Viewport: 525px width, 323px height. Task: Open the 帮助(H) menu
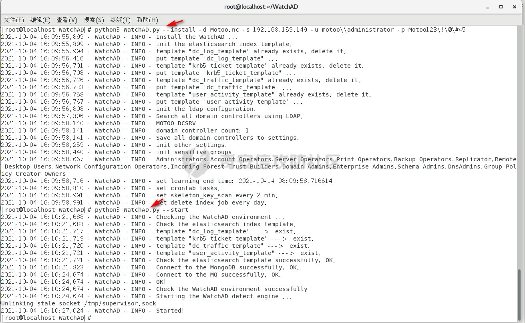point(147,20)
